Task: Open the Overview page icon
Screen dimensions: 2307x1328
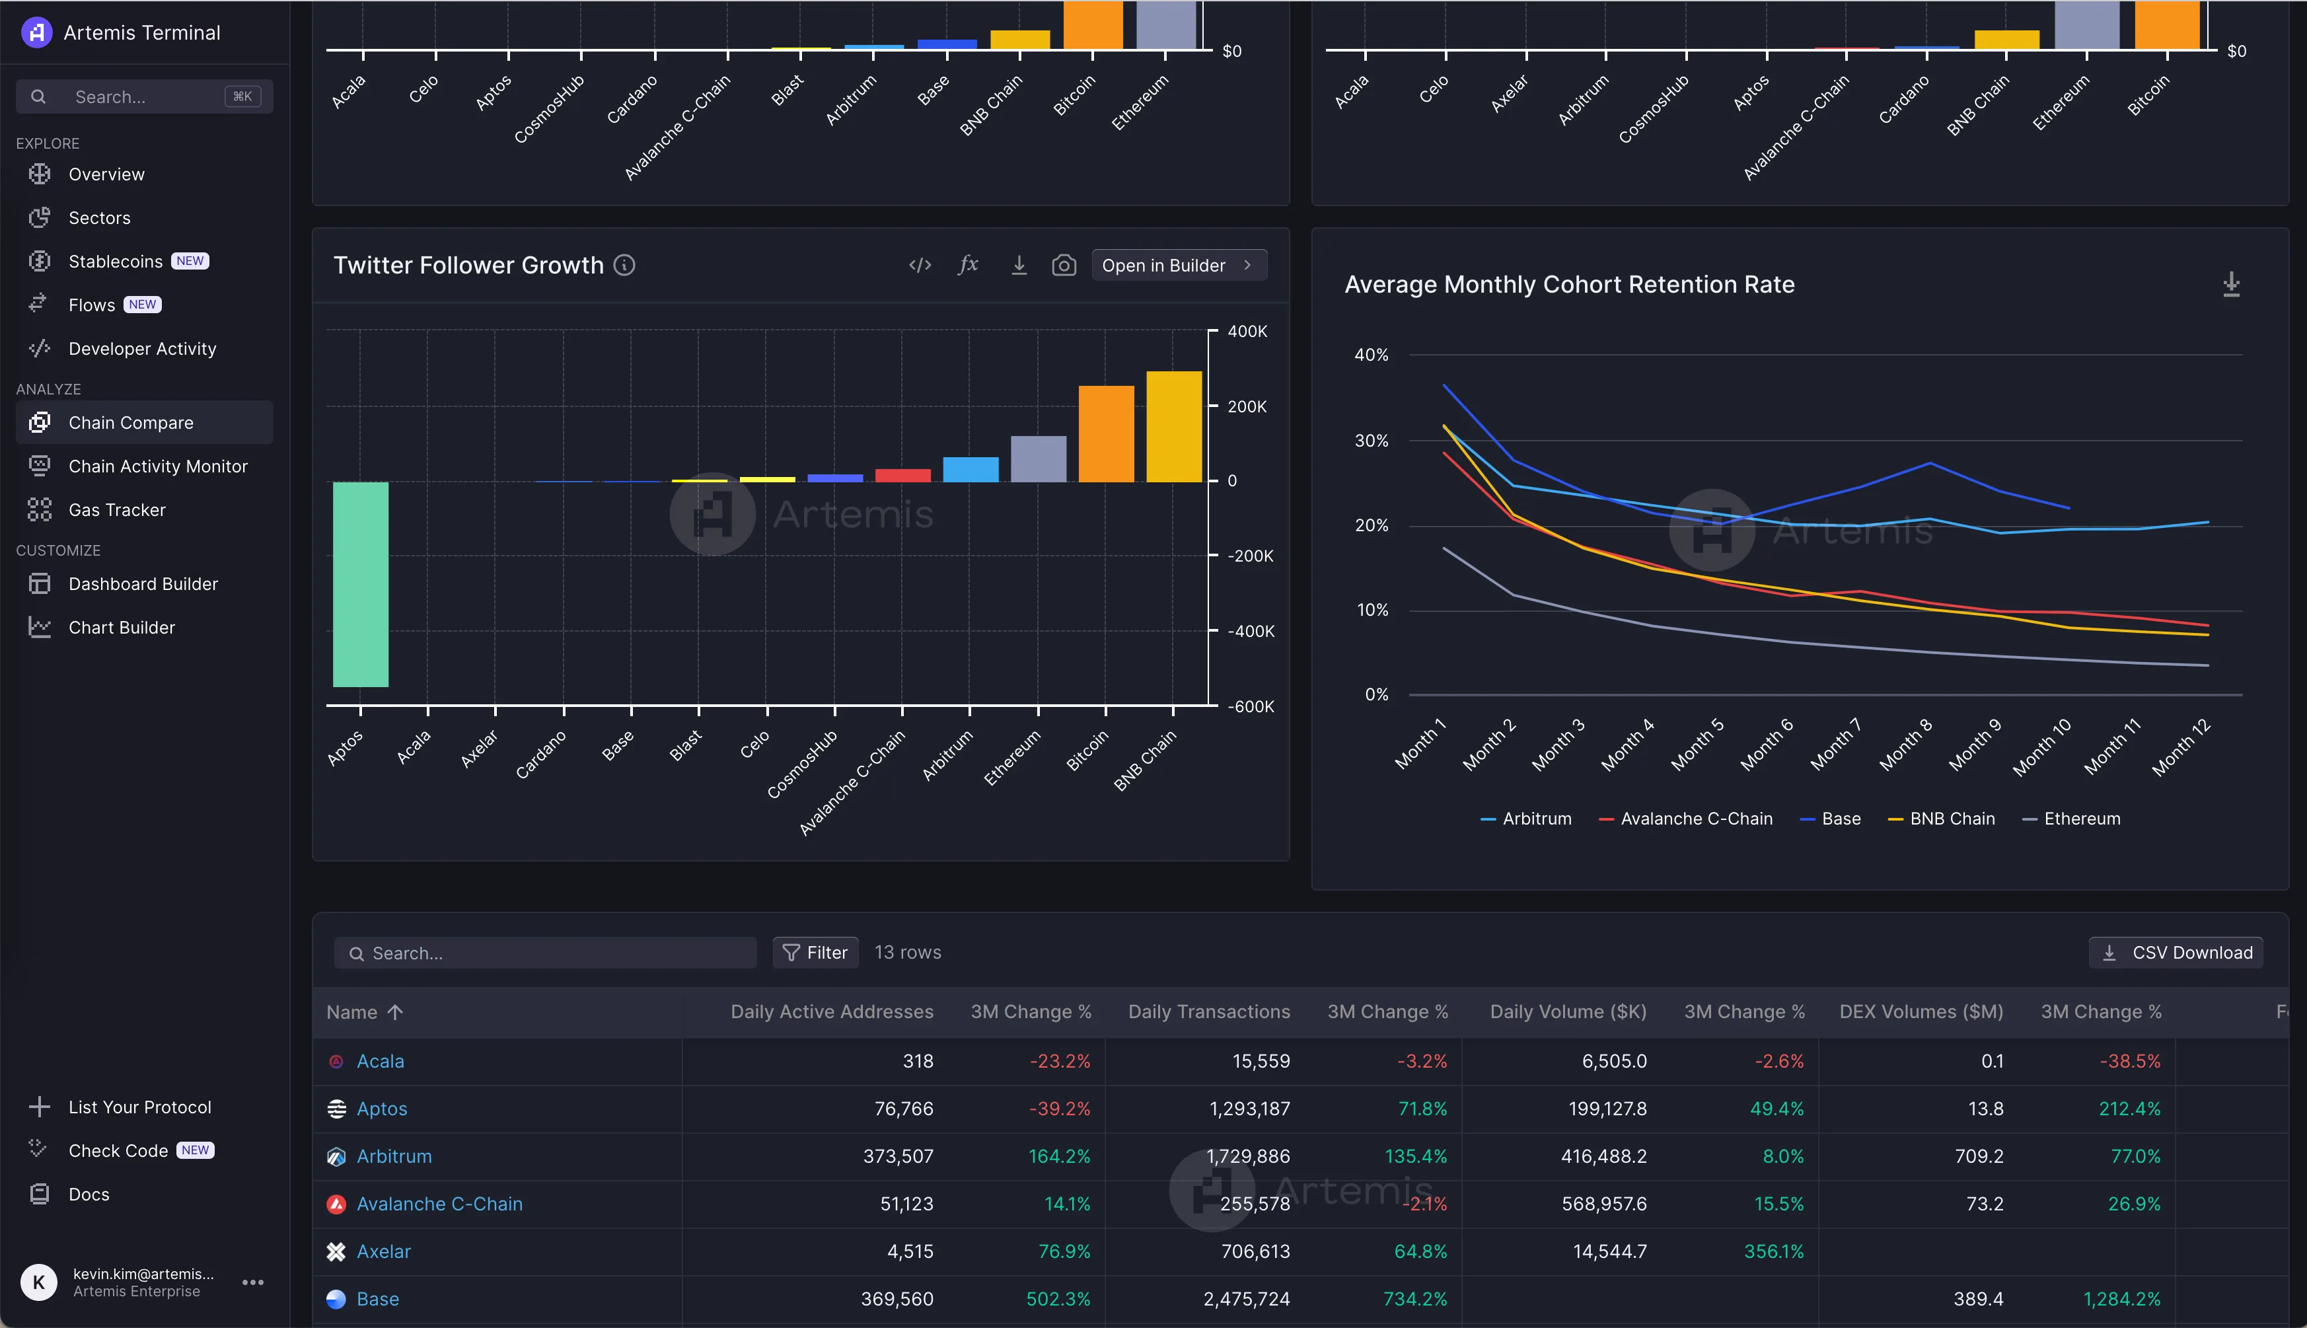Action: pos(39,174)
